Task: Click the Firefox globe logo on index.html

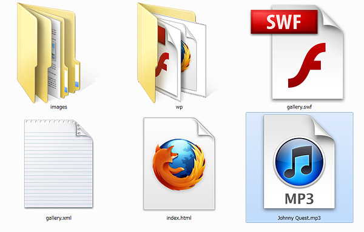Action: [179, 165]
